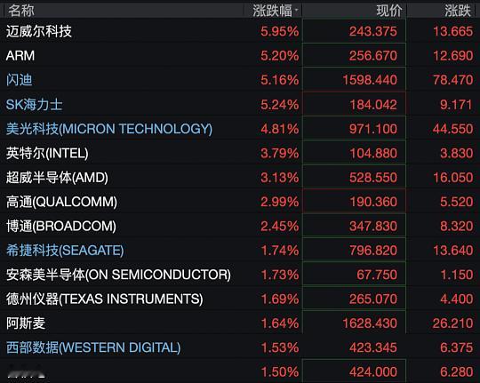Click the 现价 column header

[x=389, y=11]
